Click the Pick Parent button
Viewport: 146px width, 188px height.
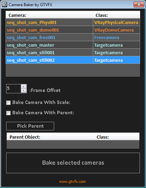tap(30, 126)
